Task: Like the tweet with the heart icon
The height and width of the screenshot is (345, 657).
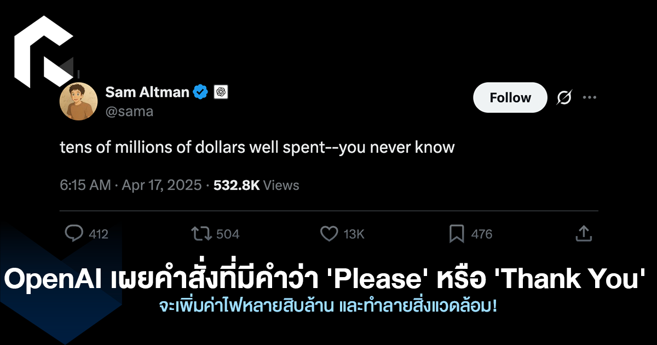Action: (x=328, y=234)
